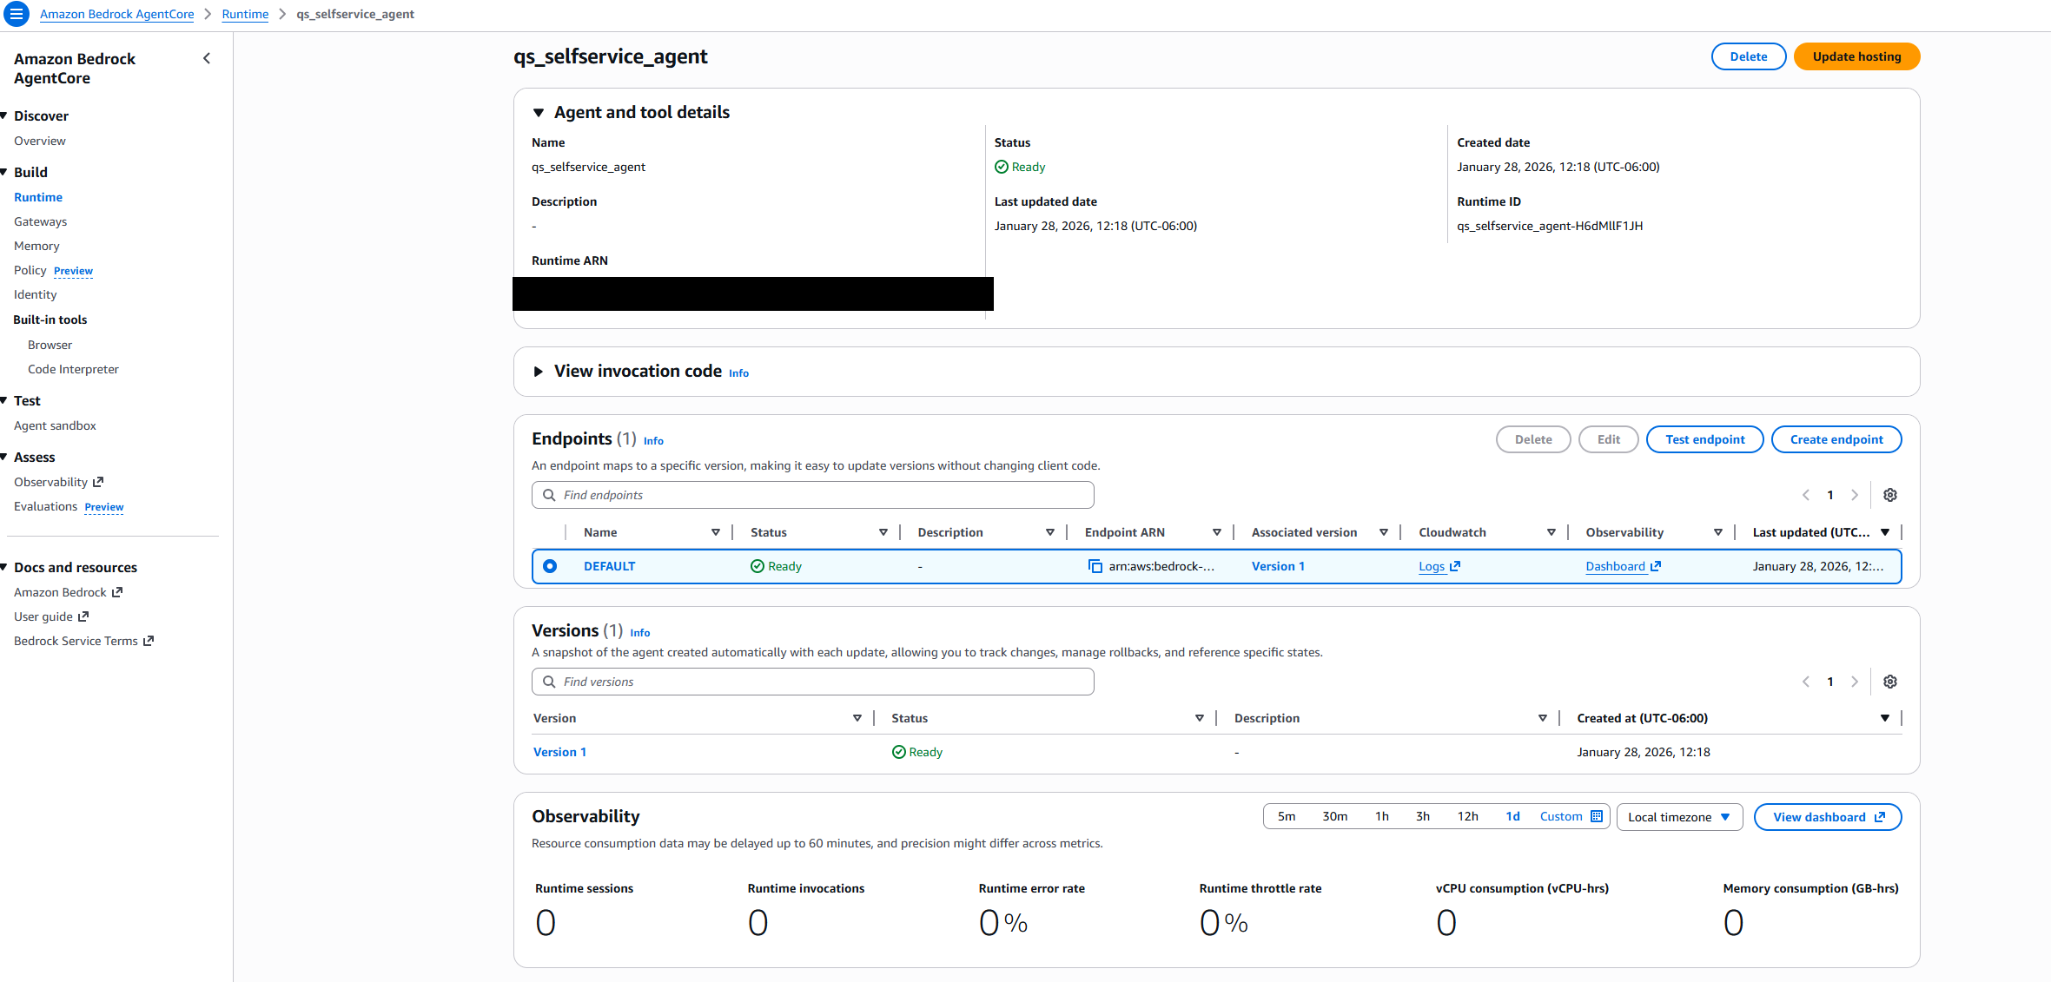This screenshot has width=2051, height=982.
Task: Focus the Find endpoints search field
Action: point(812,495)
